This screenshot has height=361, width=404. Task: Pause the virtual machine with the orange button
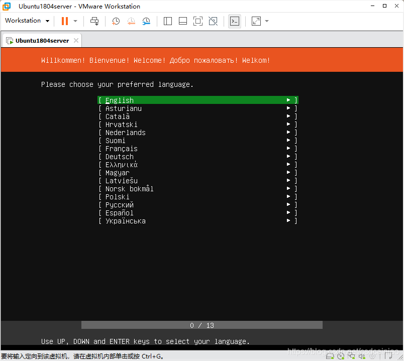(65, 21)
